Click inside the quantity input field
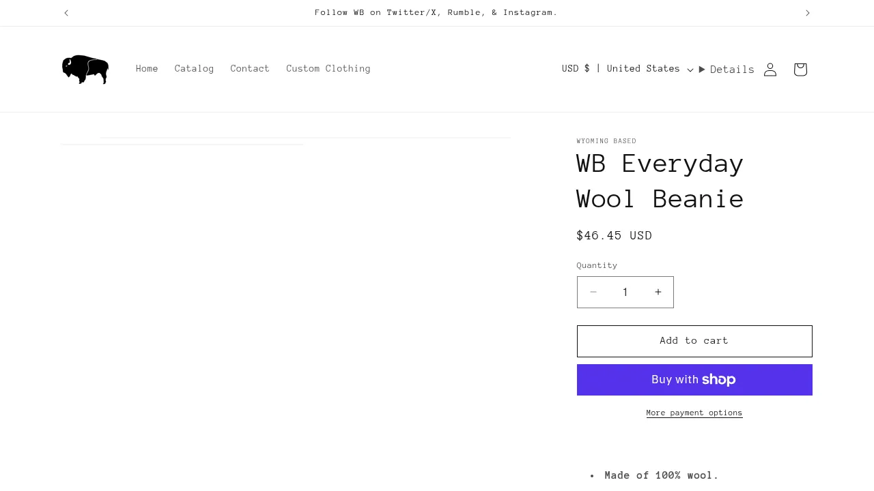Viewport: 874px width, 491px height. pyautogui.click(x=625, y=292)
